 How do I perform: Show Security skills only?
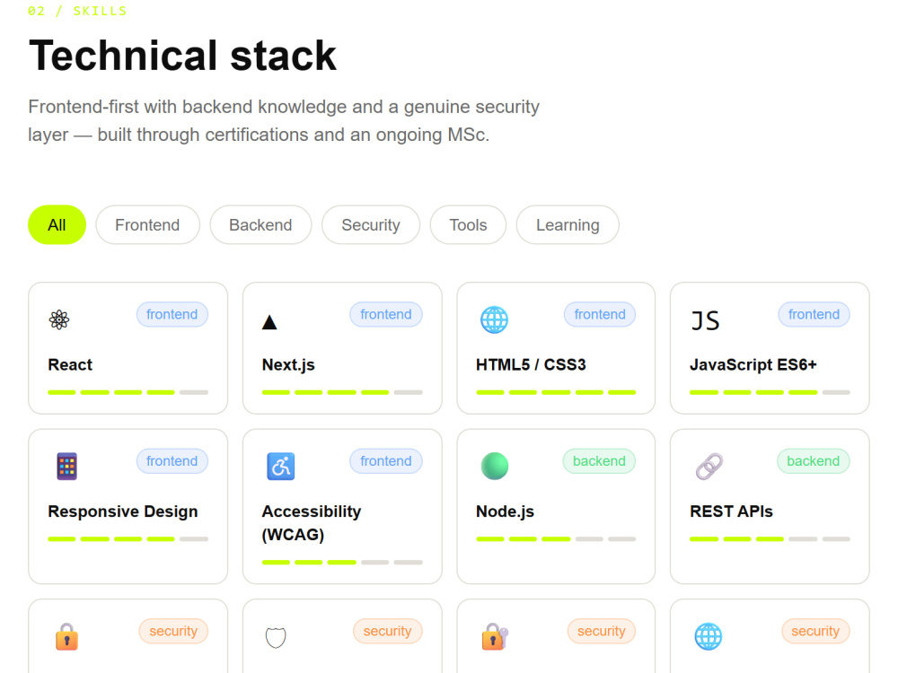tap(371, 225)
